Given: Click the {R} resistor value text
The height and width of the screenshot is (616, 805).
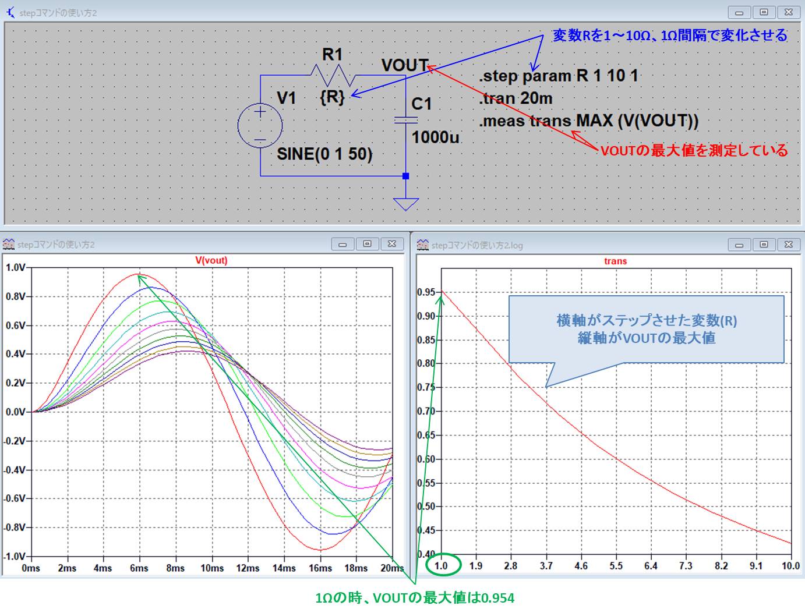Looking at the screenshot, I should 332,97.
